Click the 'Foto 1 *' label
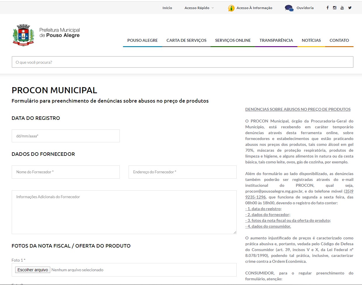 [18, 260]
